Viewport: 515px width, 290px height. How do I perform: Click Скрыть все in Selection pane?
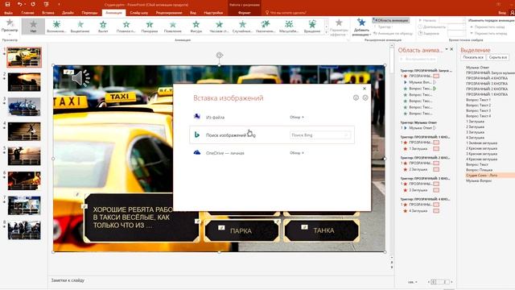click(498, 57)
